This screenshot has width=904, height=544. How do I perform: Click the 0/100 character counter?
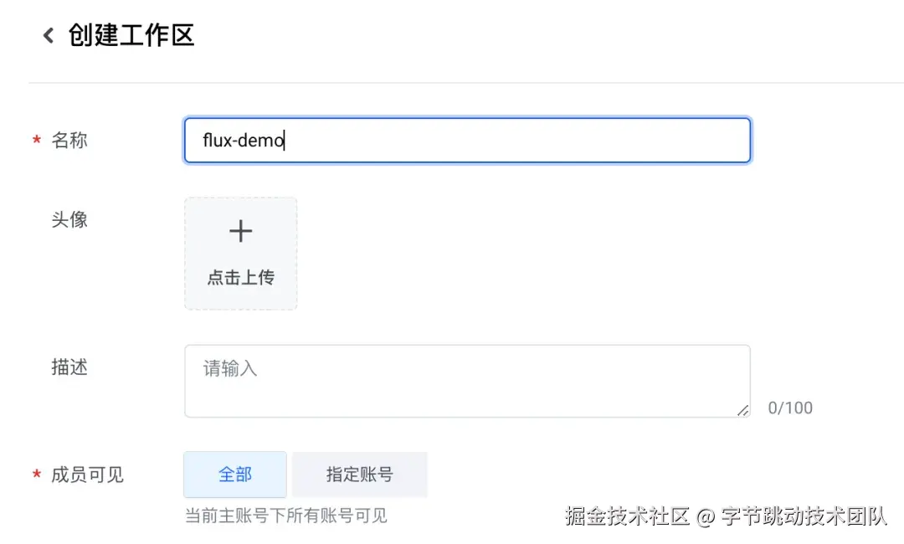790,408
